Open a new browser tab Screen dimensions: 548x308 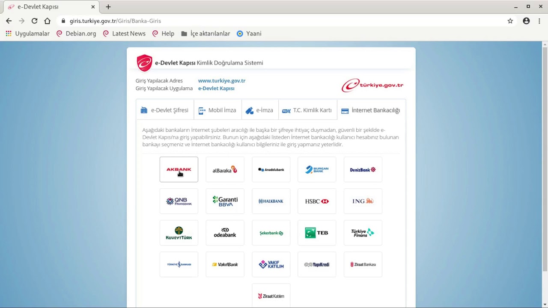108,7
